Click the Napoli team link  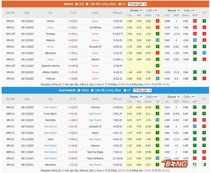click(95, 133)
